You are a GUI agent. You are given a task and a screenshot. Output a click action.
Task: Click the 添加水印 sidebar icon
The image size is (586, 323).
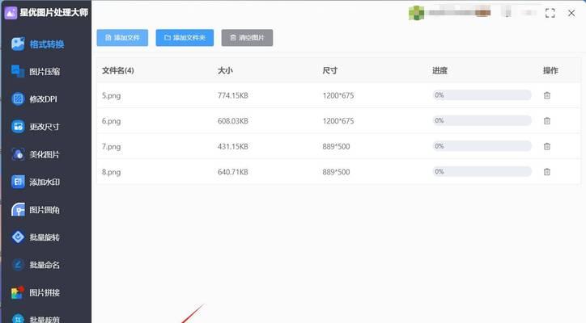18,182
